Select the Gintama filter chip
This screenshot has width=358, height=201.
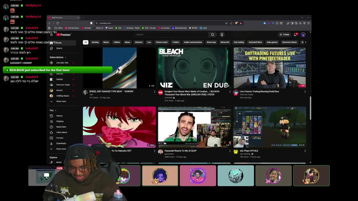point(139,42)
